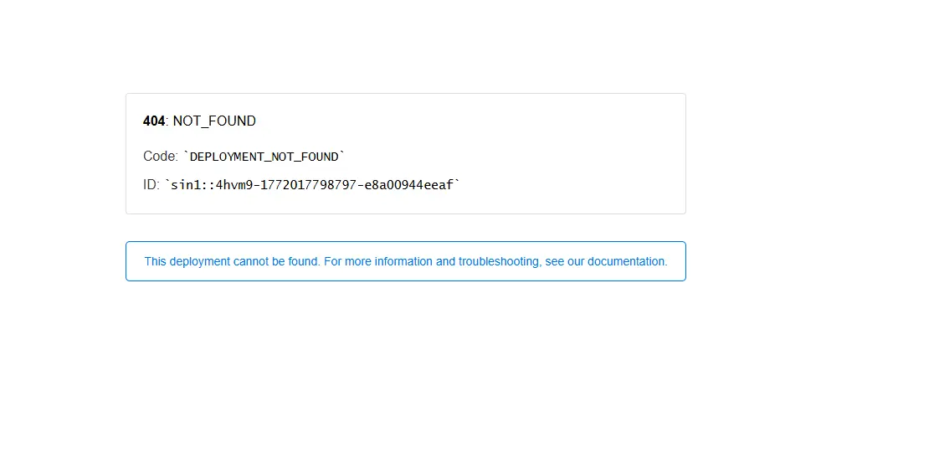Click "This deployment cannot be found" sentence
Viewport: 939px width, 458px height.
point(233,261)
